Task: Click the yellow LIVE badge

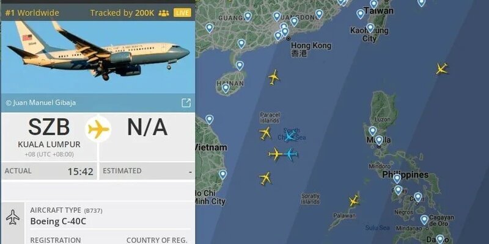Action: pos(182,13)
